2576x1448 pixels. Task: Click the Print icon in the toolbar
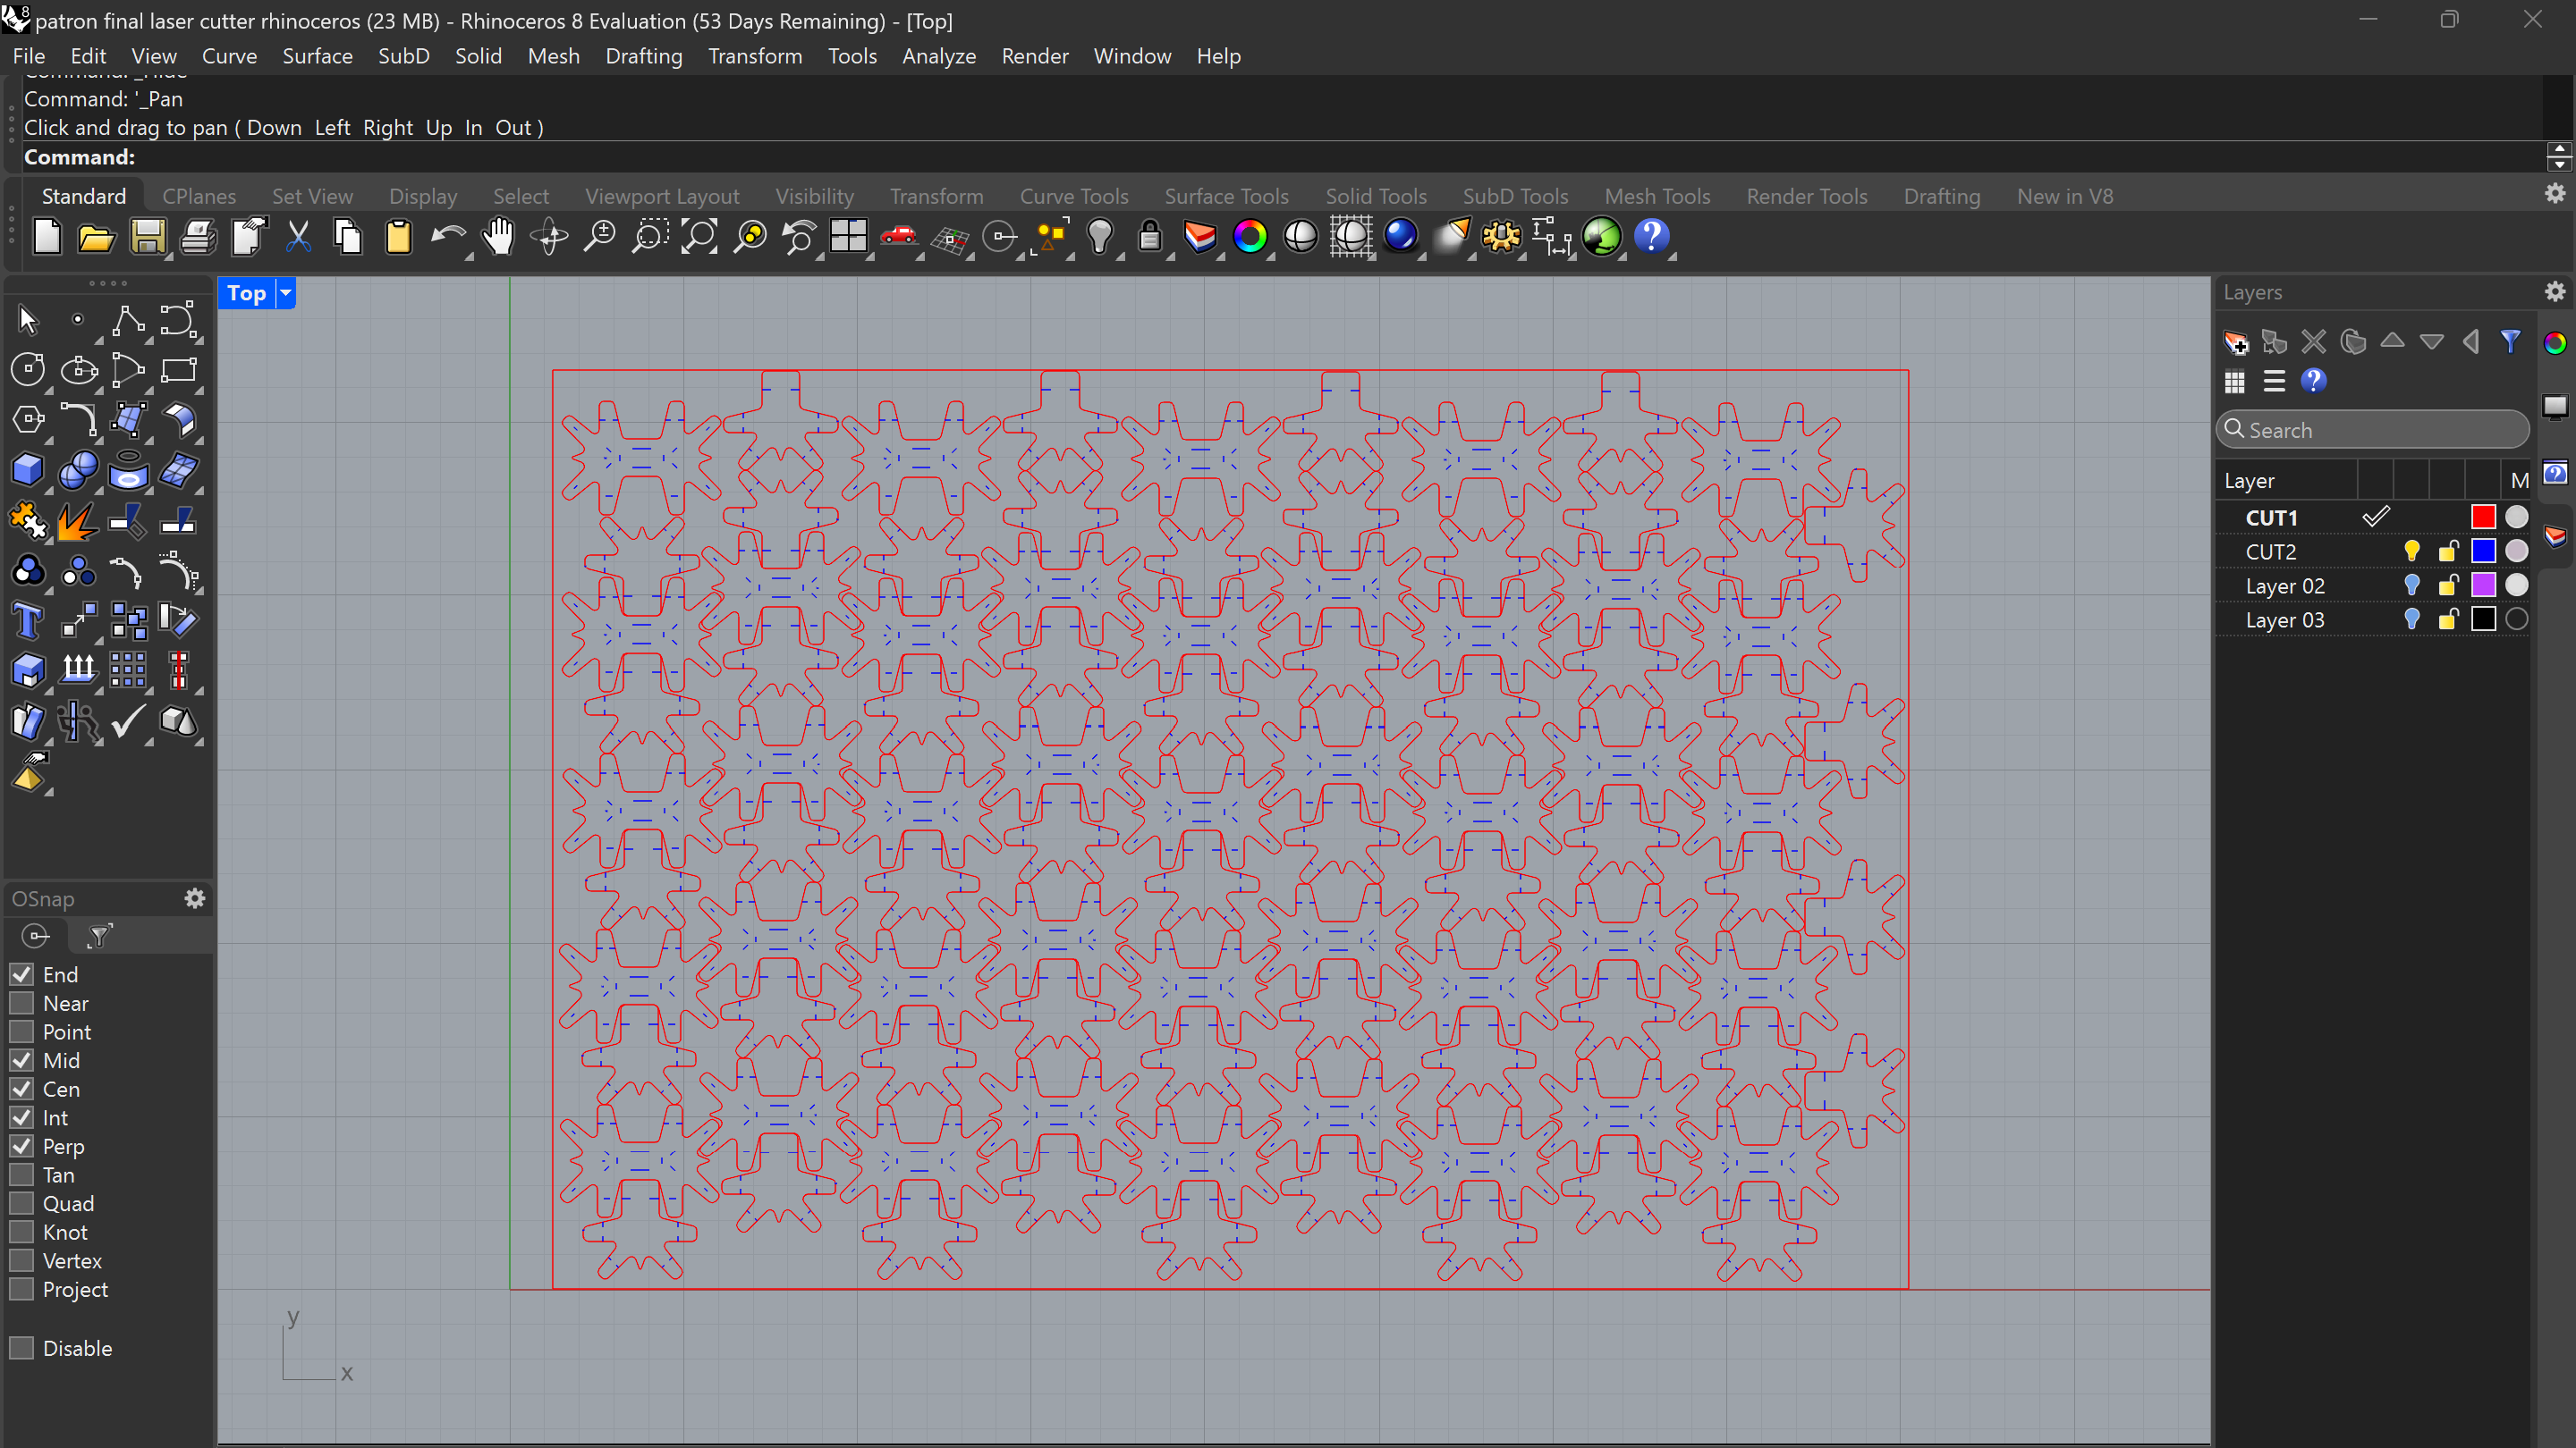[198, 238]
